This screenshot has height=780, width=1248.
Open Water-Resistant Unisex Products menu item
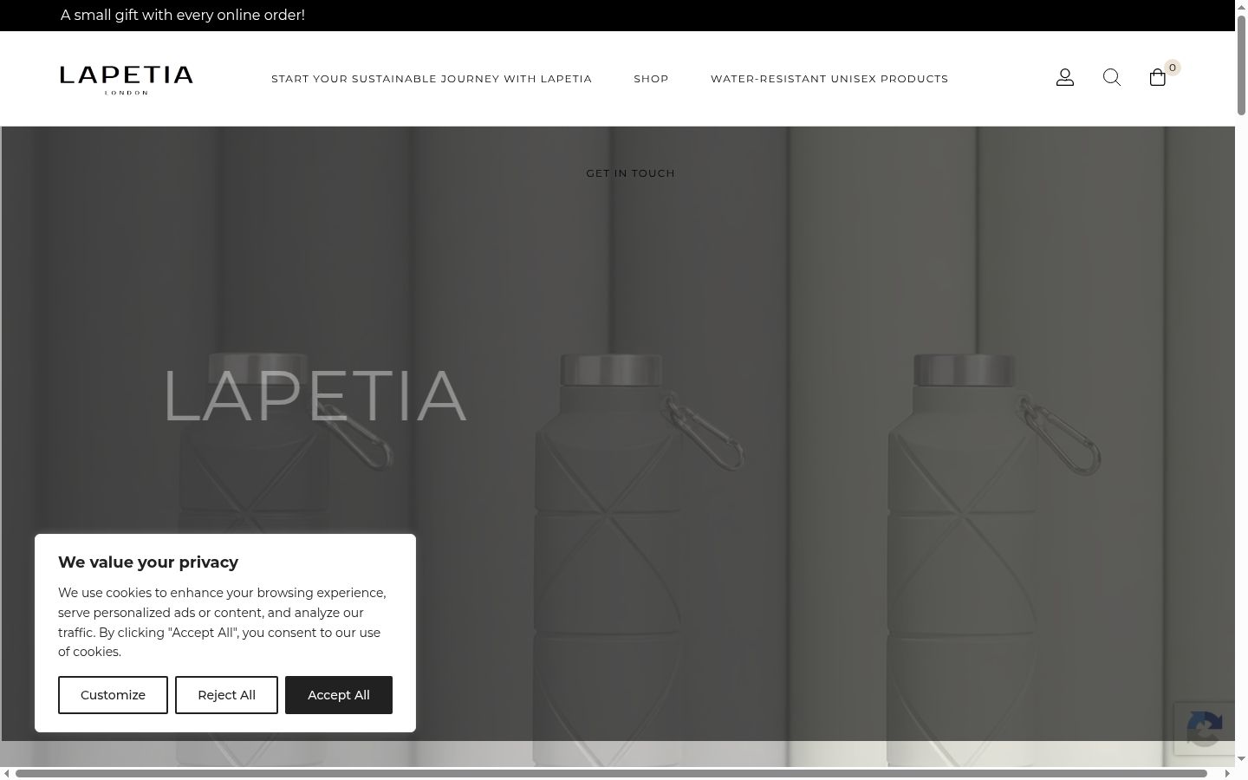point(829,79)
